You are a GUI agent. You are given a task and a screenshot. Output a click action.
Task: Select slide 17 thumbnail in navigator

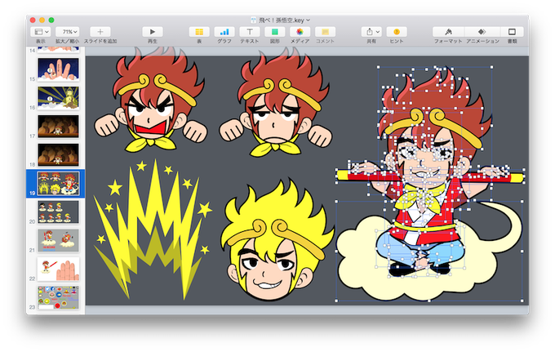point(59,126)
